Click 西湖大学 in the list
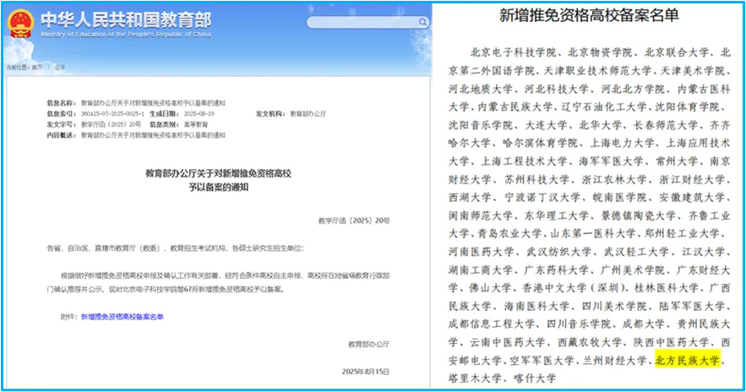 click(x=470, y=197)
